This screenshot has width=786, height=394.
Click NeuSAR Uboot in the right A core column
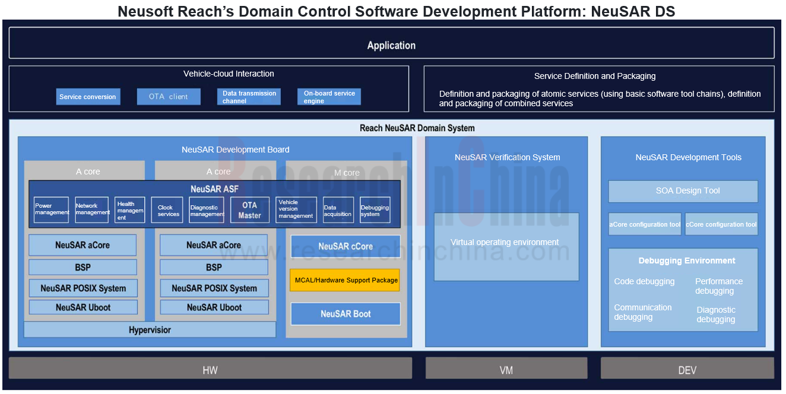point(214,307)
